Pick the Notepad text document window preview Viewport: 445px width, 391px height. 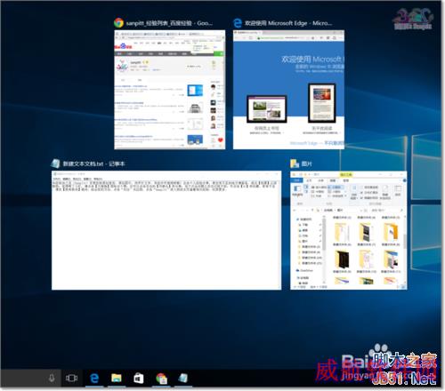coord(166,230)
